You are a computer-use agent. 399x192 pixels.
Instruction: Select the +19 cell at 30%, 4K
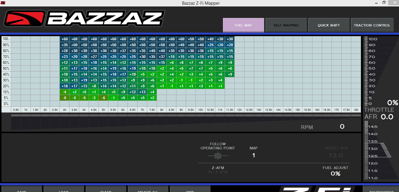click(84, 80)
